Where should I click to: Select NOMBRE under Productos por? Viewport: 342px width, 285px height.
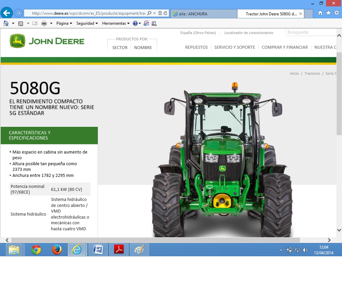(143, 47)
